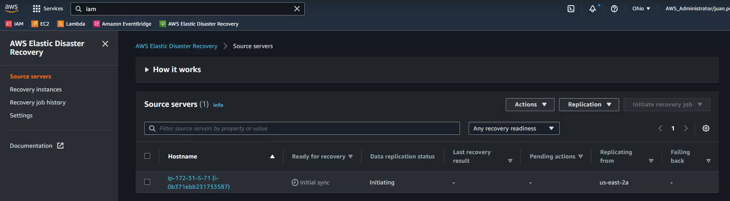The width and height of the screenshot is (730, 201).
Task: Open the Any recovery readiness filter
Action: pos(514,128)
